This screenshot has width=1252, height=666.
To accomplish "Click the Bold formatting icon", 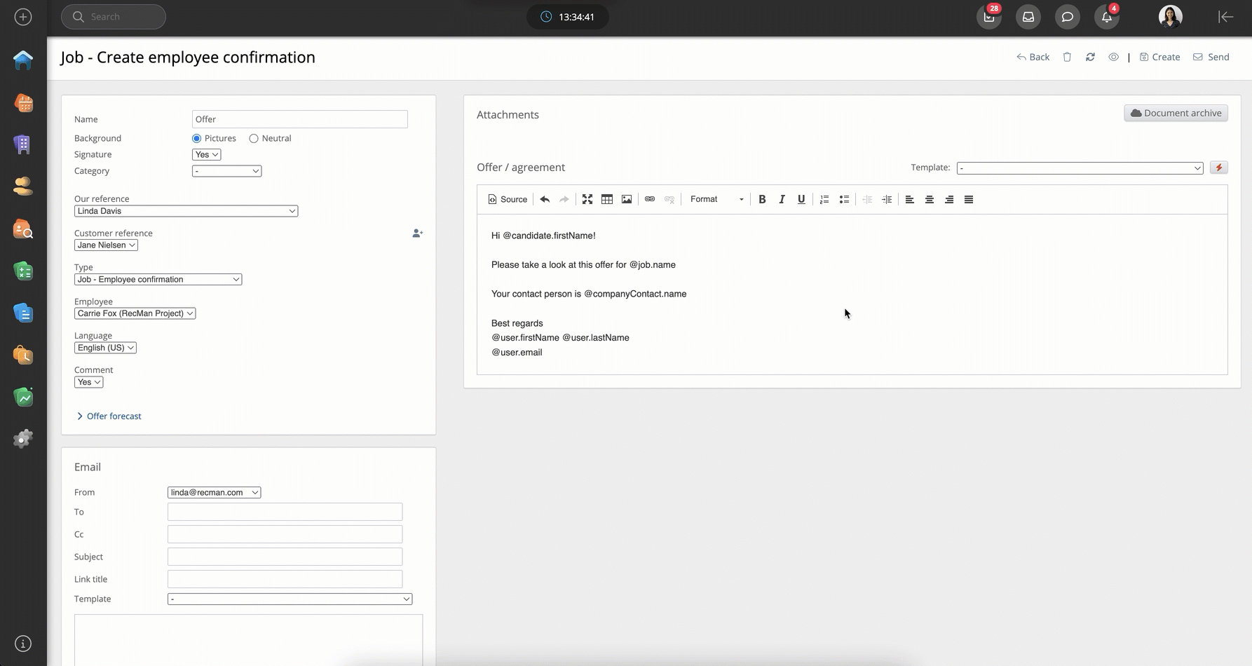I will pyautogui.click(x=762, y=199).
